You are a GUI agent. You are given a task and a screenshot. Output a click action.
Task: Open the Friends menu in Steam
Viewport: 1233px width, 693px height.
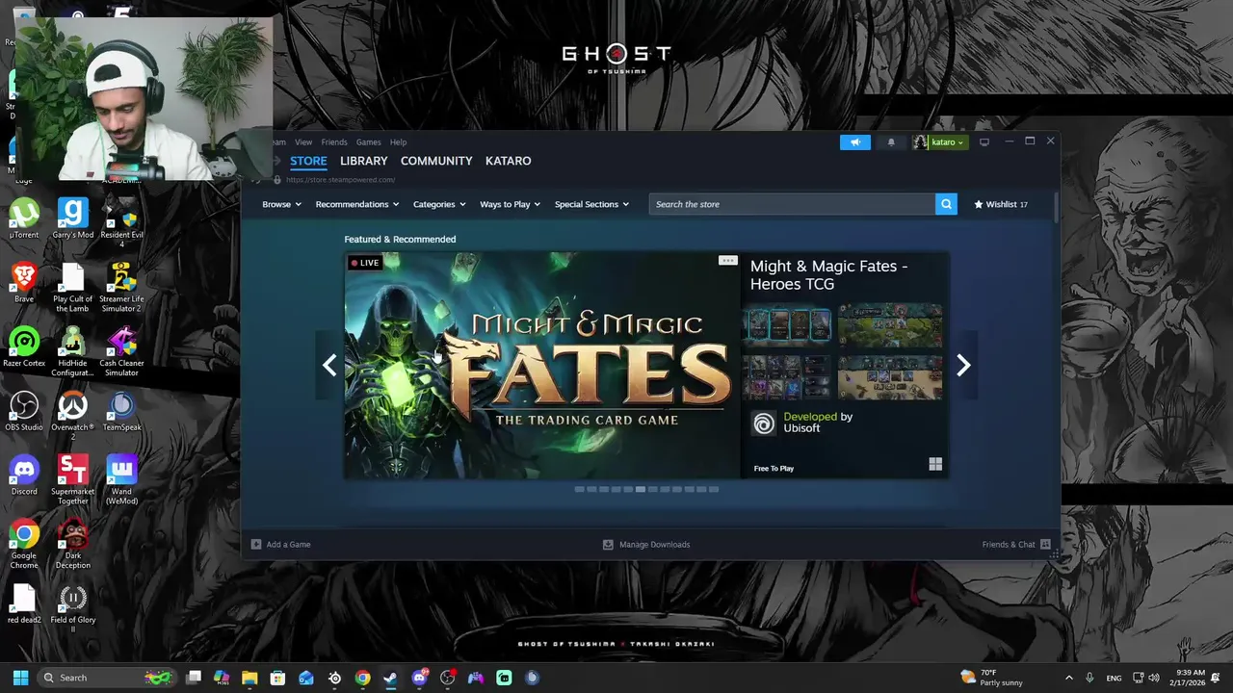point(334,142)
